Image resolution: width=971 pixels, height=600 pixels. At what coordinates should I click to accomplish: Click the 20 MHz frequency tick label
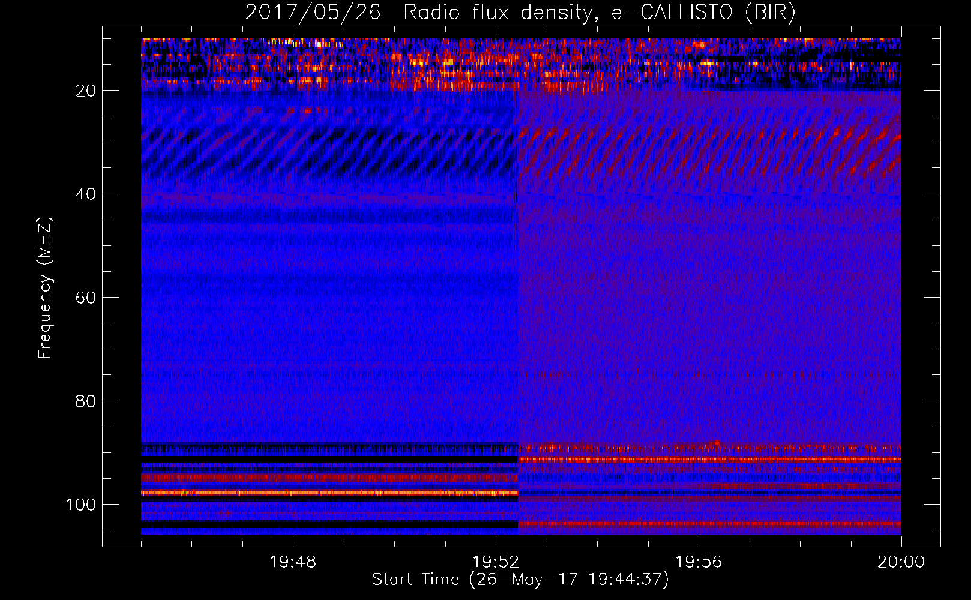86,91
